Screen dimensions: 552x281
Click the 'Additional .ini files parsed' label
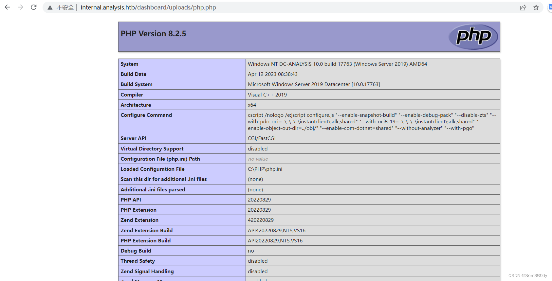153,190
